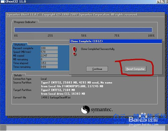Click the Symantec yin-yang logo
This screenshot has width=168, height=131.
(x=85, y=110)
